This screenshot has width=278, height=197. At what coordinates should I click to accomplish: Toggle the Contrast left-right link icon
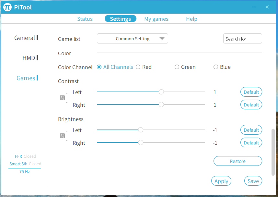62,98
